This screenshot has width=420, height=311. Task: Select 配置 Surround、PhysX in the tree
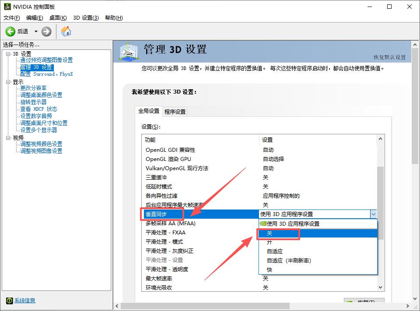pyautogui.click(x=47, y=74)
